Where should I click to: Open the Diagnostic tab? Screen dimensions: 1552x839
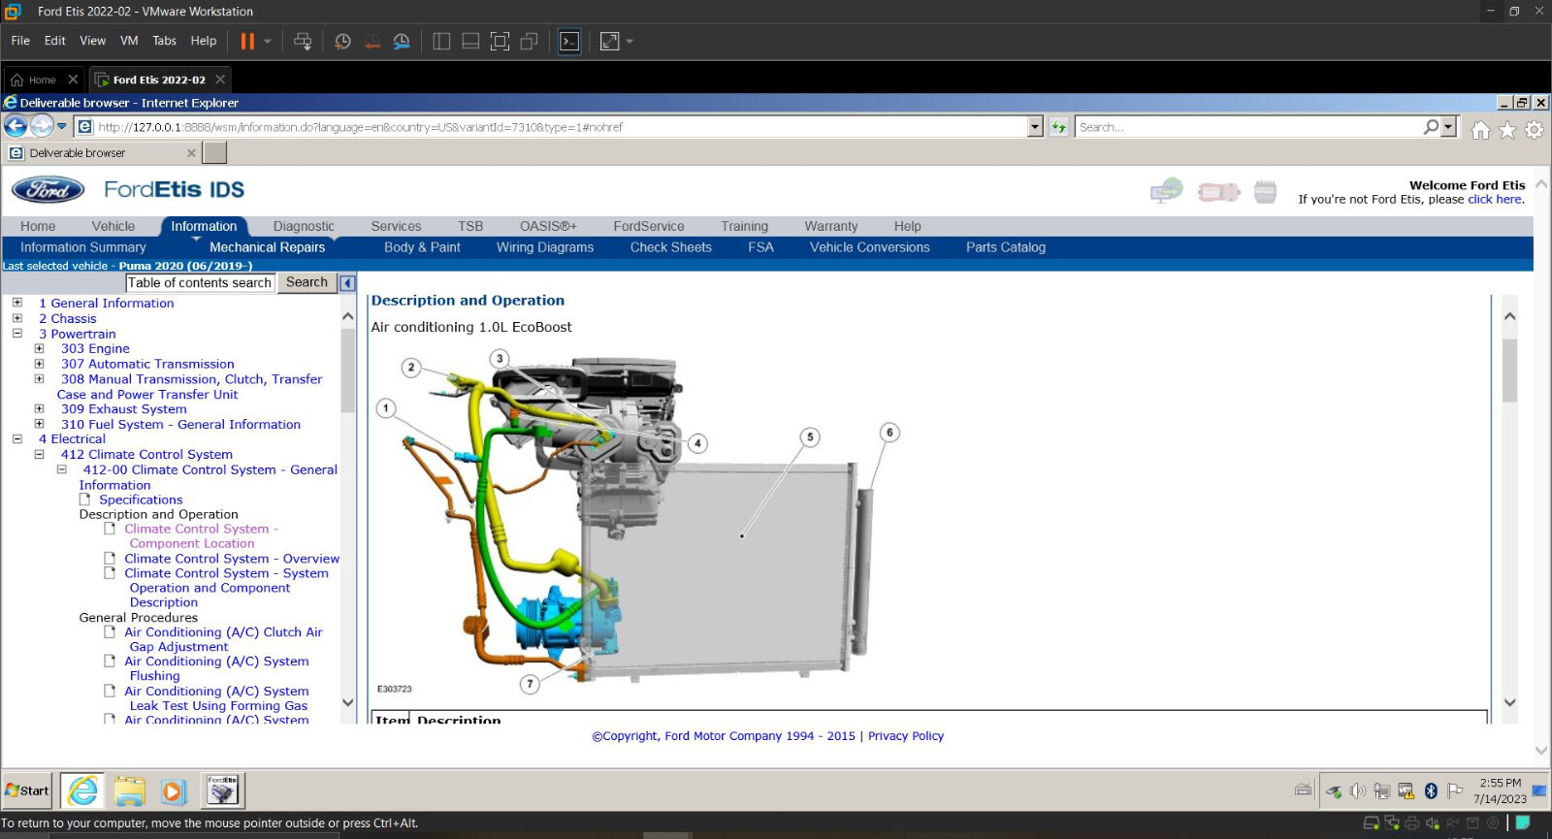(303, 226)
